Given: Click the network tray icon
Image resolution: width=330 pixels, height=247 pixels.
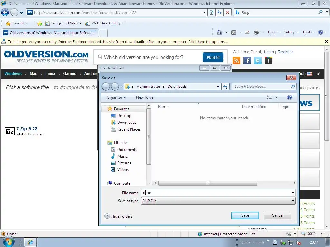Looking at the screenshot, I should click(291, 242).
